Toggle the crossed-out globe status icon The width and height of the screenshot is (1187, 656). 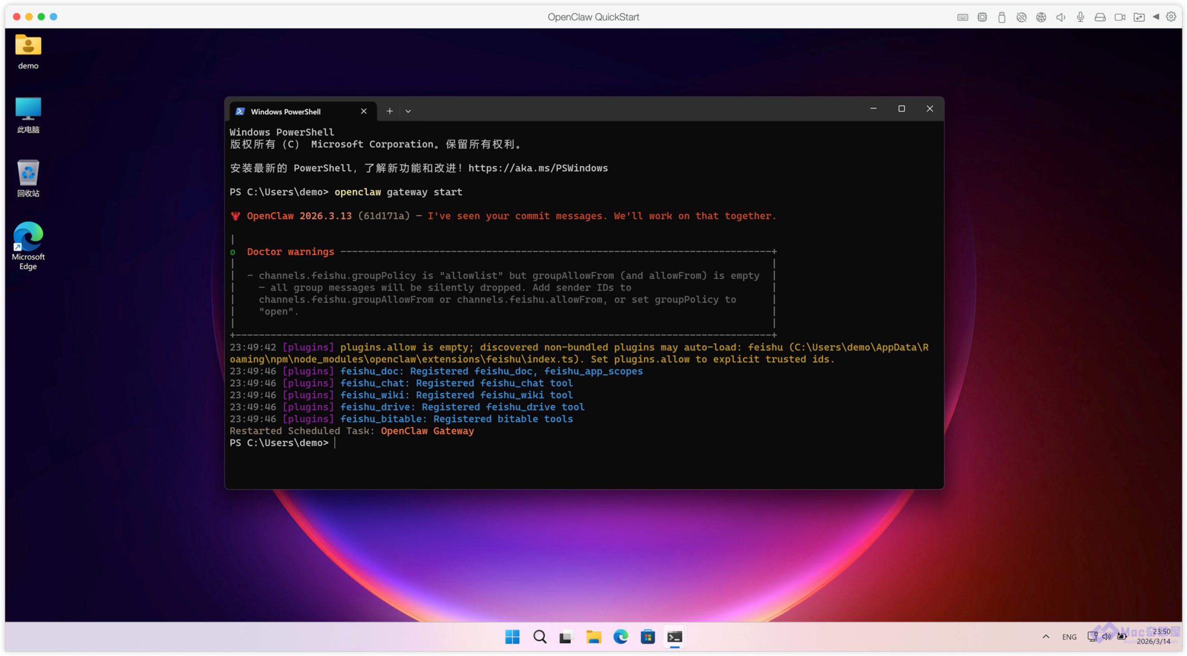(1021, 17)
